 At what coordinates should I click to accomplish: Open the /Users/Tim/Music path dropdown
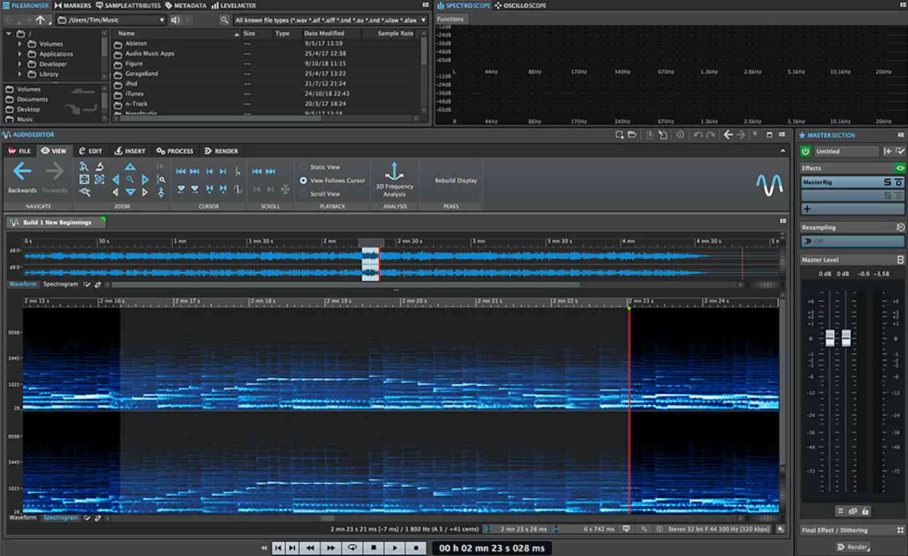click(111, 20)
